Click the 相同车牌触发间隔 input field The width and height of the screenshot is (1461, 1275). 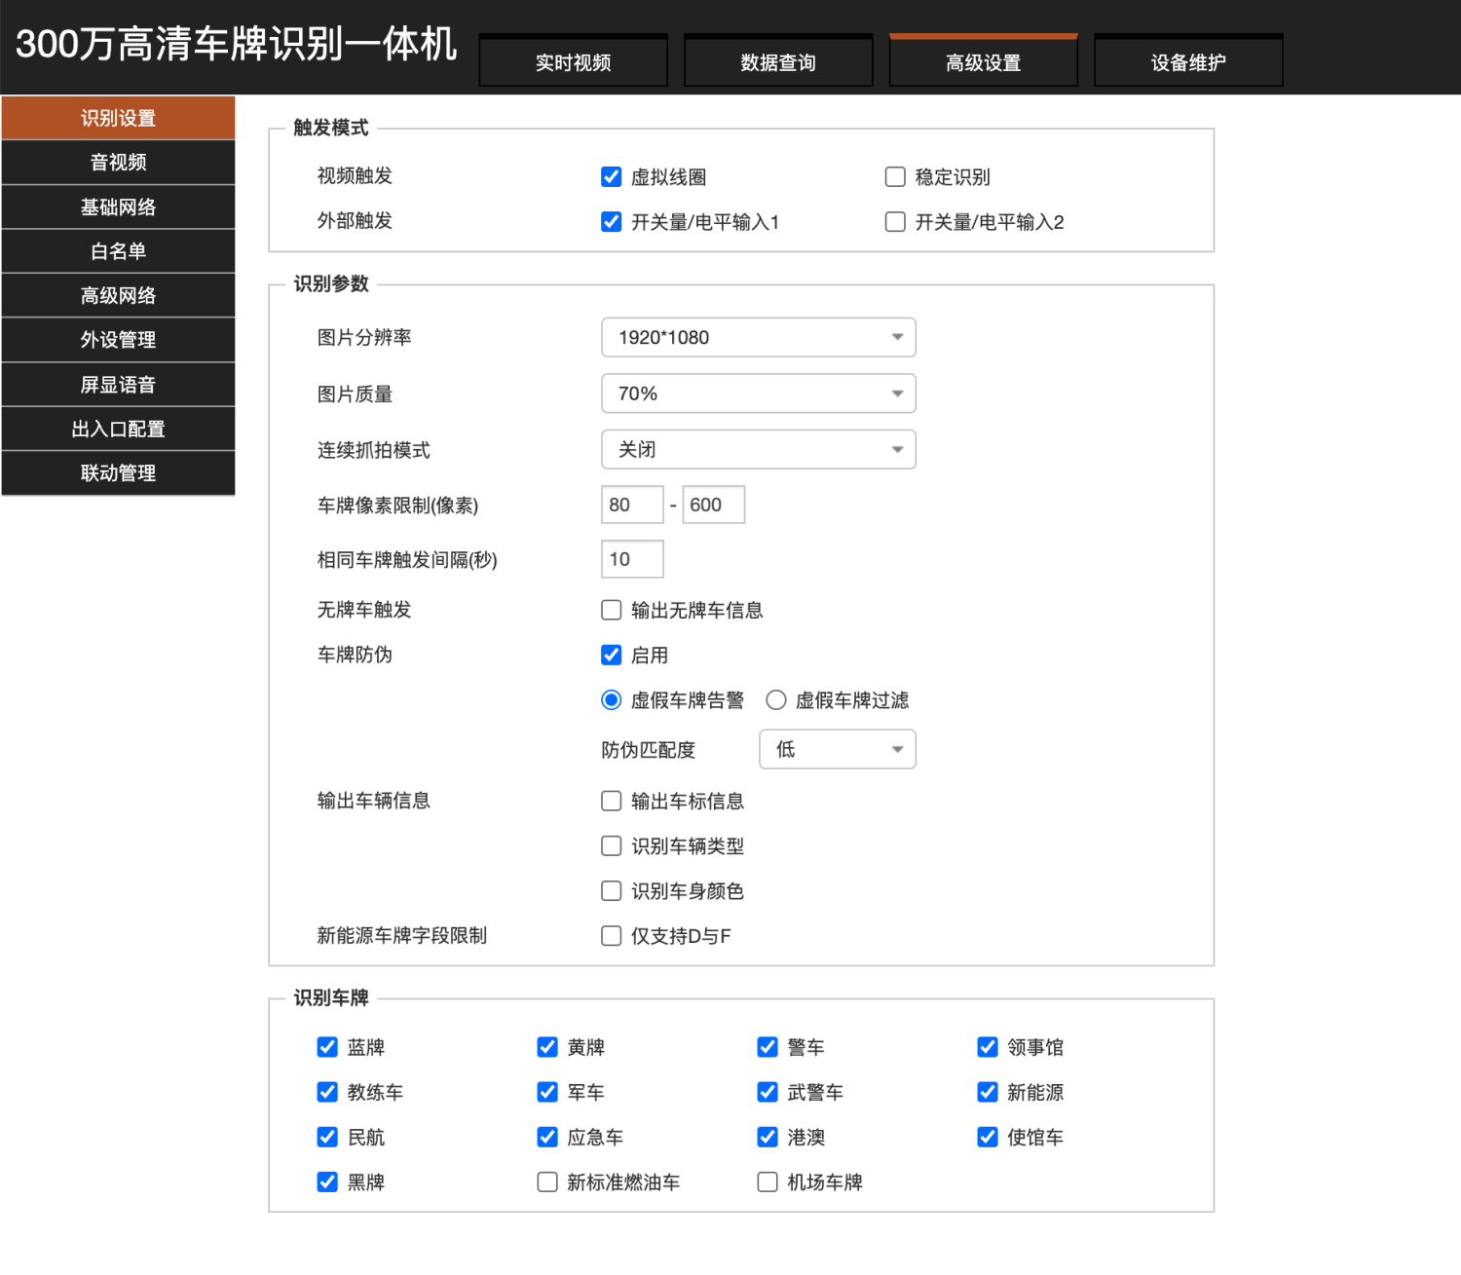(632, 559)
